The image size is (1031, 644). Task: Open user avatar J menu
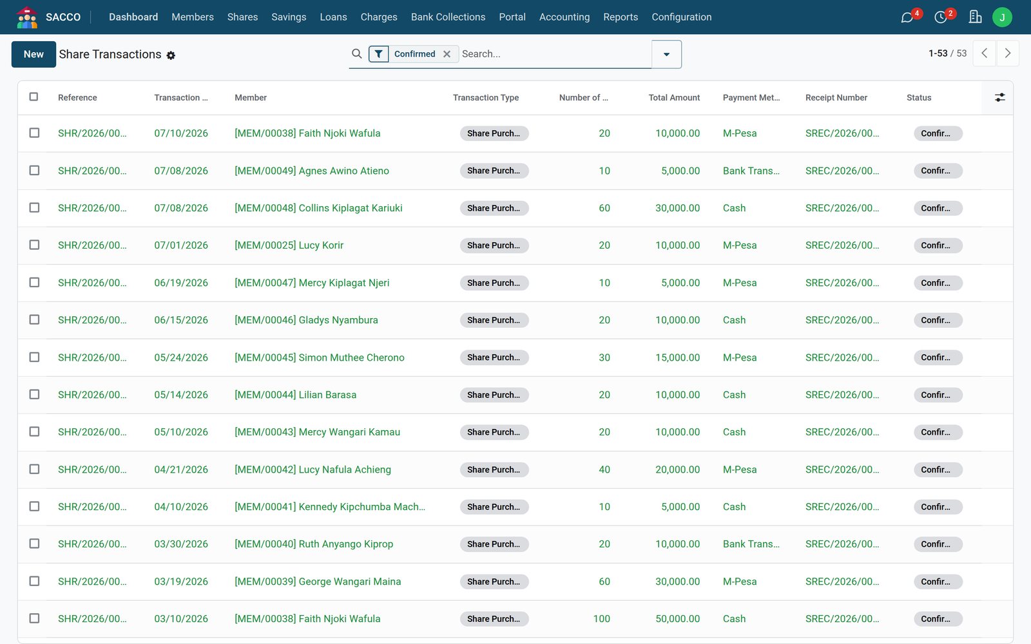click(1002, 17)
